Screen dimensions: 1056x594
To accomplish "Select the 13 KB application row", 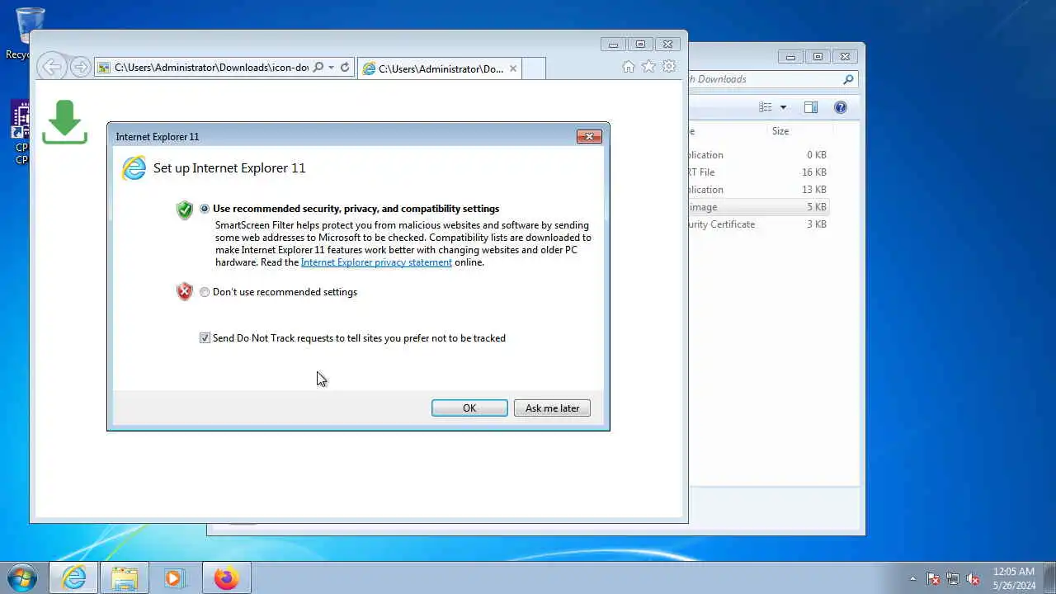I will point(759,190).
